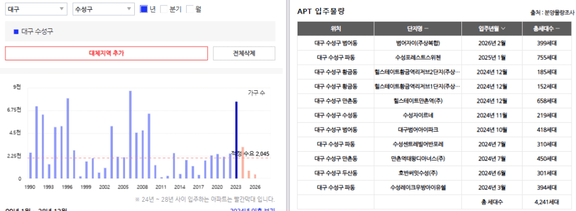Click 대구범어아이파크 complex name
The width and height of the screenshot is (576, 211).
pyautogui.click(x=418, y=130)
